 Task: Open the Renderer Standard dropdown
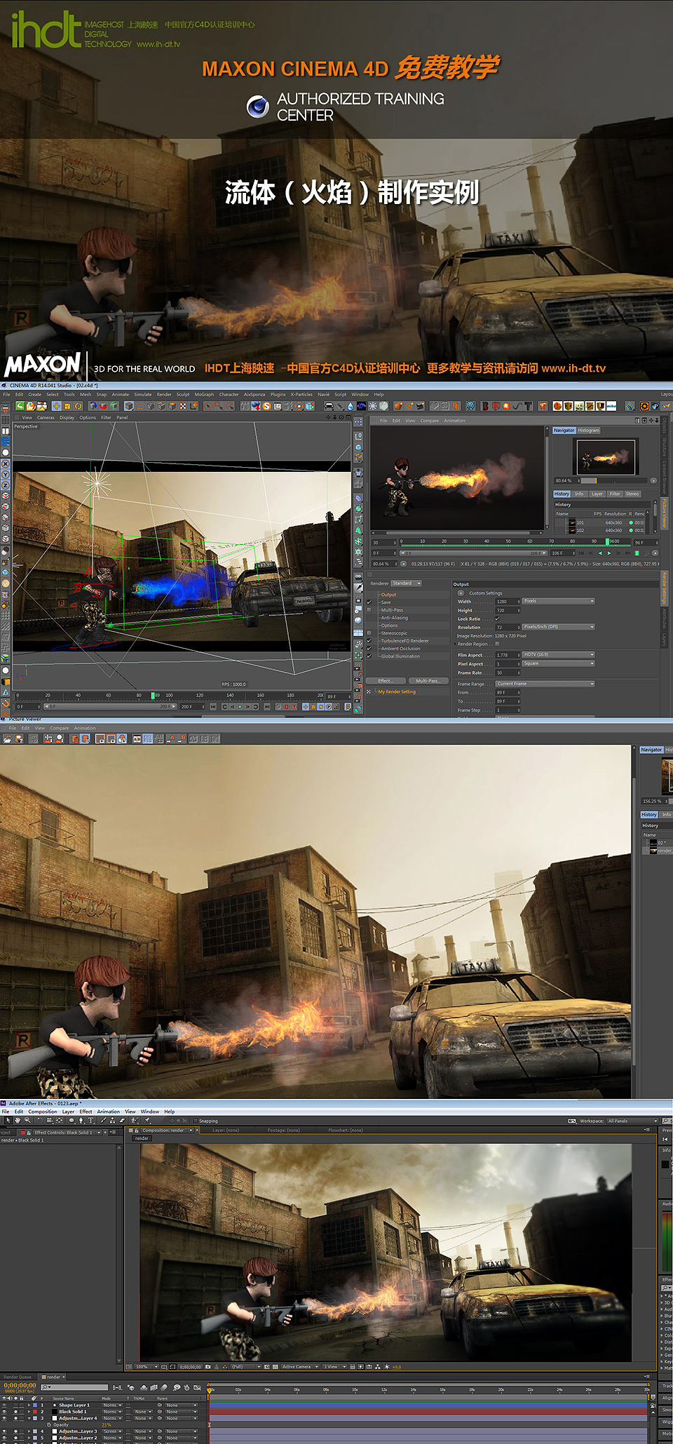click(407, 583)
